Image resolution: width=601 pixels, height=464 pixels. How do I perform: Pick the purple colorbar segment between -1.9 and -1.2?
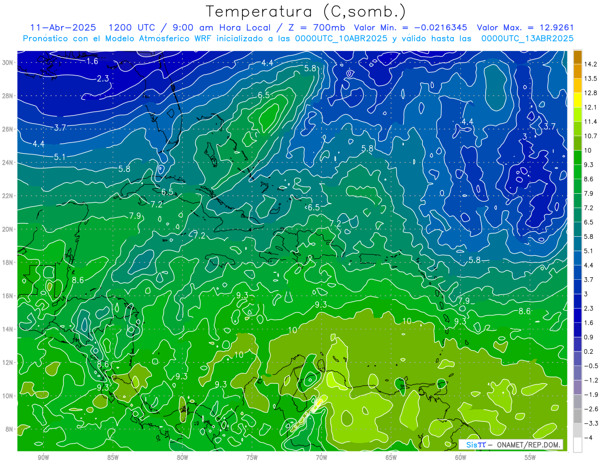(578, 387)
